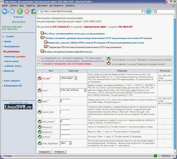This screenshot has width=177, height=159.
Task: Go back with the browser Back arrow
Action: (5, 11)
